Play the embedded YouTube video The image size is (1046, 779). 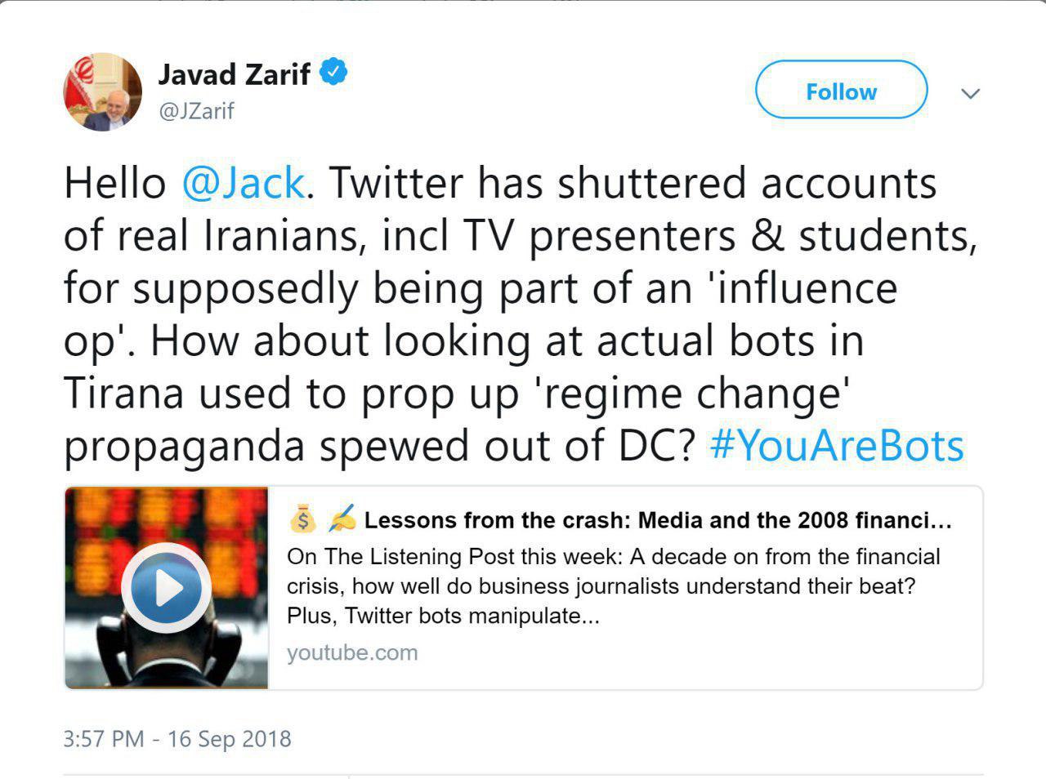[x=167, y=587]
